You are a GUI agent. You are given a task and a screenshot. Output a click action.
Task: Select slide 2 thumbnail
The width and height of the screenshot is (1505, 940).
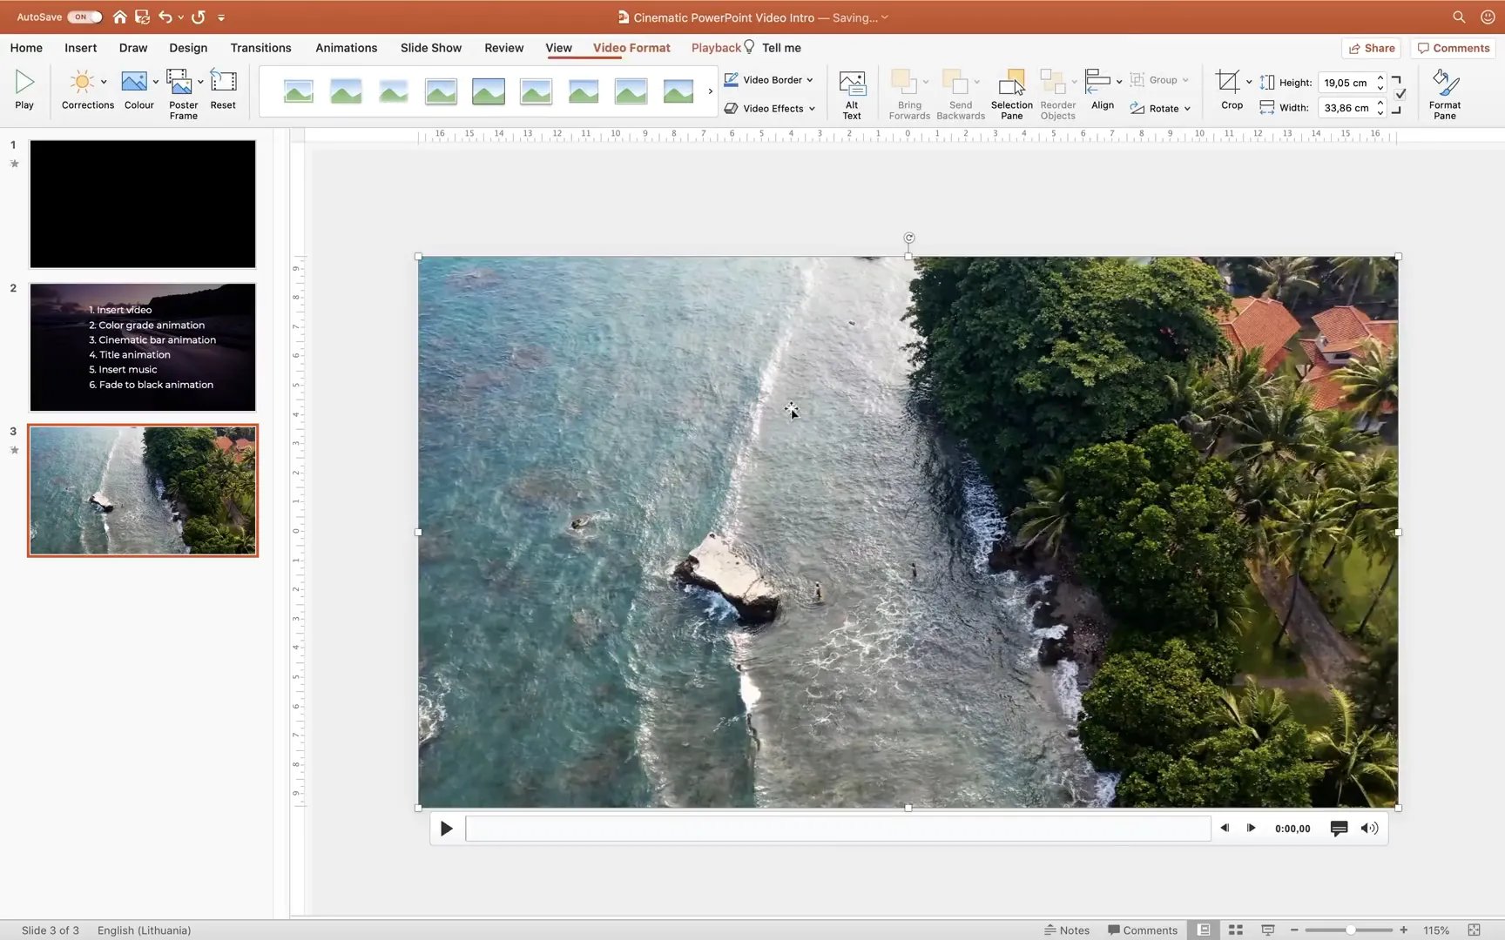pos(142,346)
